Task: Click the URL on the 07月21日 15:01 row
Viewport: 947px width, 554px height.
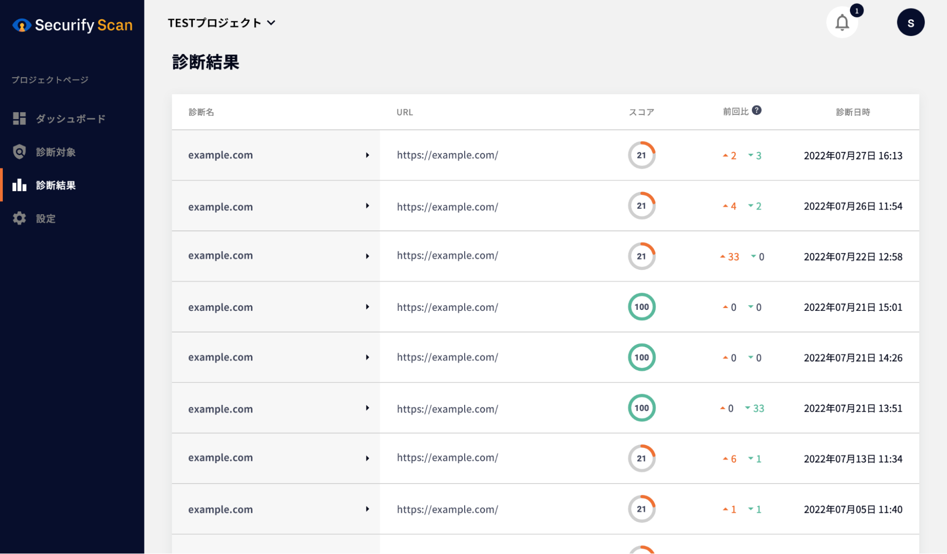Action: 447,307
